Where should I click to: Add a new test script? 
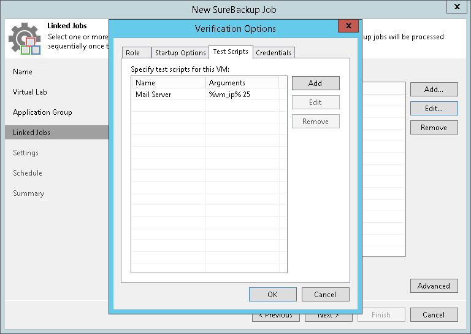click(315, 83)
